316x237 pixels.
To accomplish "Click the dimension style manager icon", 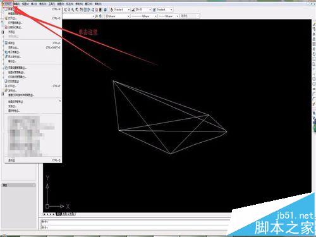I will pyautogui.click(x=133, y=9).
